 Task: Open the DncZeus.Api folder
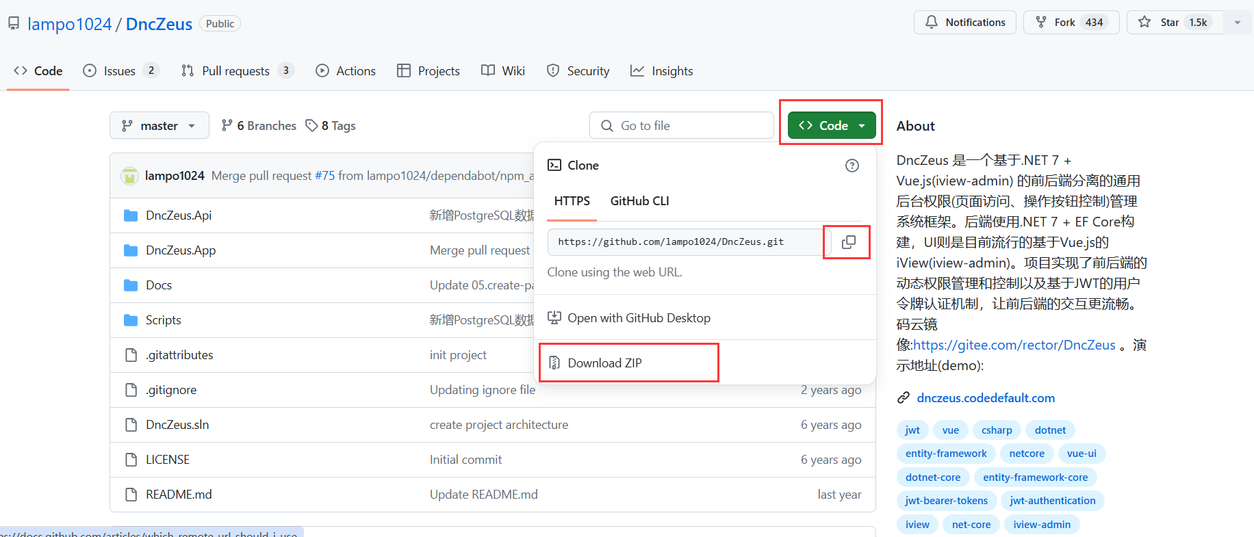click(x=178, y=215)
